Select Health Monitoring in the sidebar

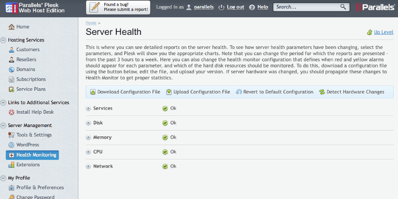(x=32, y=155)
